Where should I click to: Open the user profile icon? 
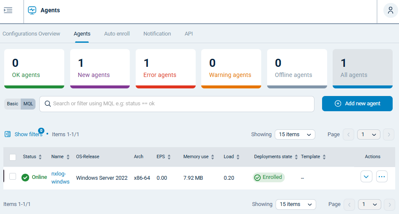pyautogui.click(x=390, y=11)
